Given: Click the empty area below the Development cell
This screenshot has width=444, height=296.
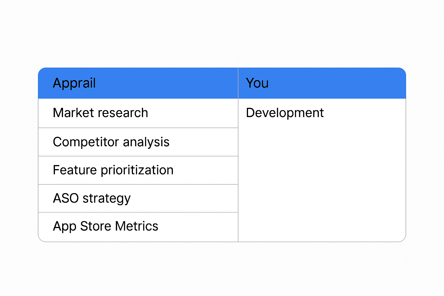Looking at the screenshot, I should 322,179.
